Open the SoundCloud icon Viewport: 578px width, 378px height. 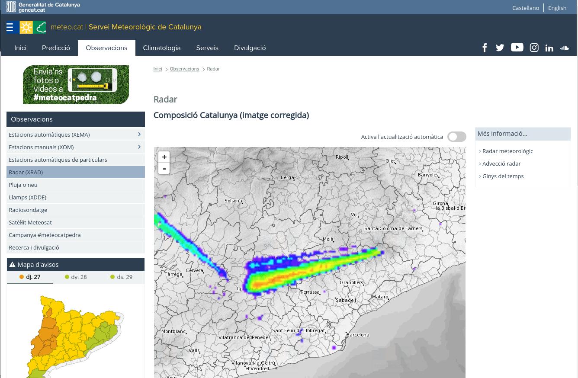564,48
